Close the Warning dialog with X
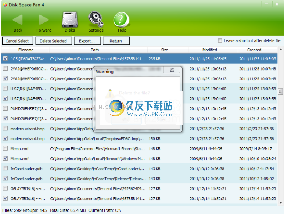The height and width of the screenshot is (216, 284). [x=172, y=70]
